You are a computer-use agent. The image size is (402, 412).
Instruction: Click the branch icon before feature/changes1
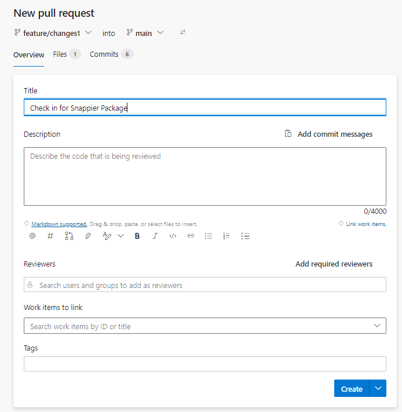point(17,32)
